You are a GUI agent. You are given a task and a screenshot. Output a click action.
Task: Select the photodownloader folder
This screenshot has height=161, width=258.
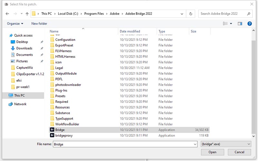68,85
